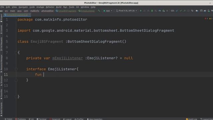This screenshot has width=213, height=120.
Task: Open the Git menu
Action: coord(78,7)
